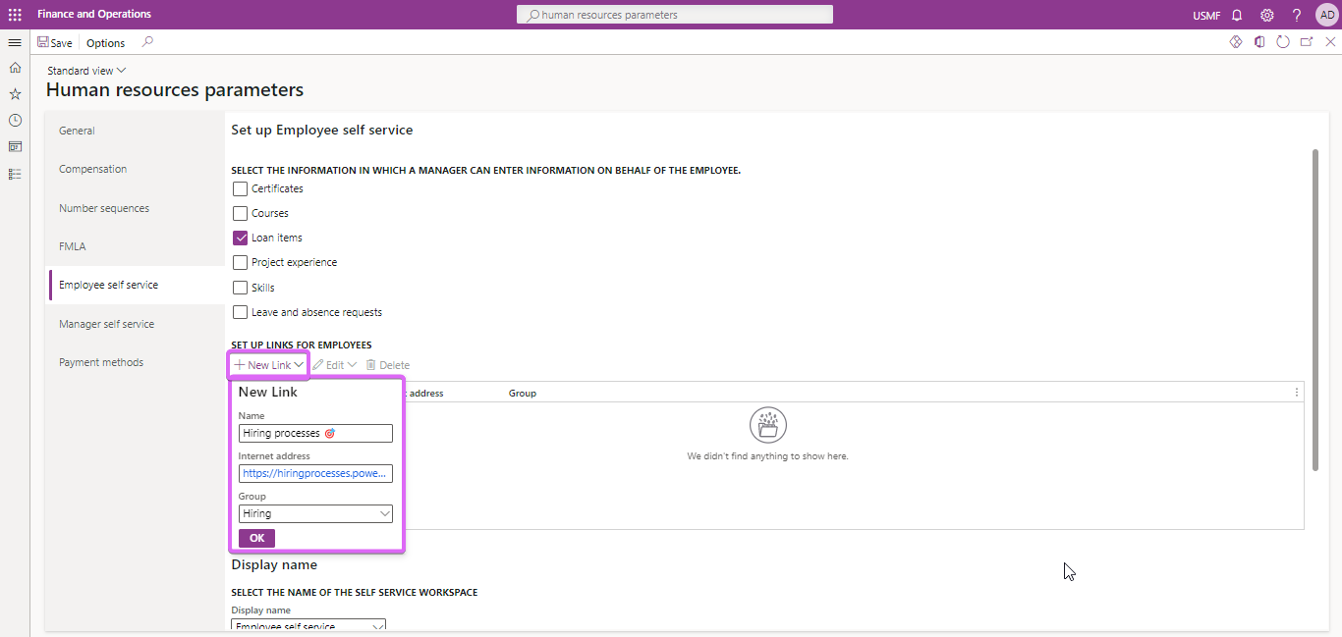This screenshot has height=637, width=1342.
Task: Uncheck the Loan items checkbox
Action: pos(240,238)
